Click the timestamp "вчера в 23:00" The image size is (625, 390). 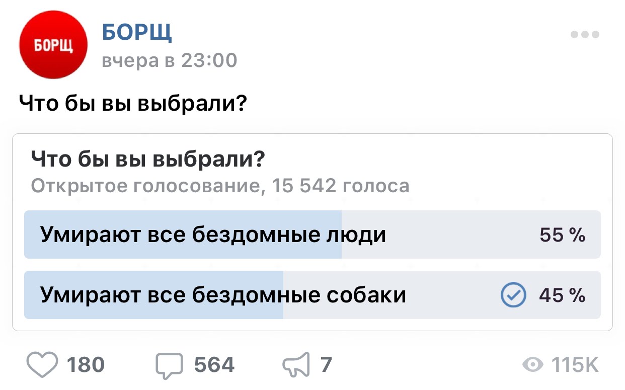coord(169,60)
